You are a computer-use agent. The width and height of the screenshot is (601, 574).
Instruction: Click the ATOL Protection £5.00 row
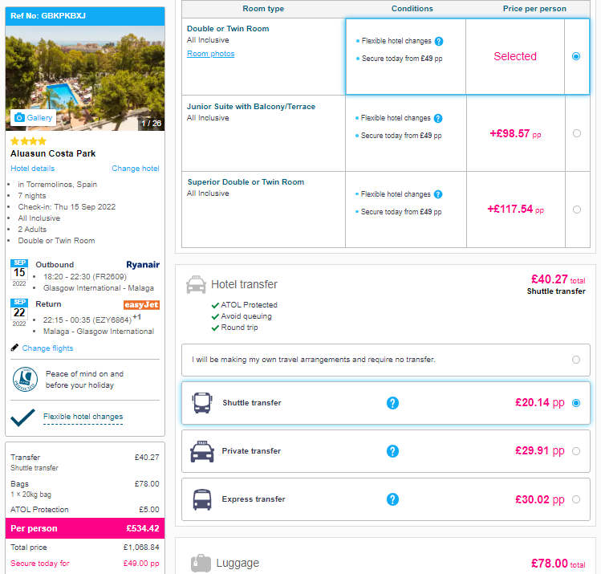pos(85,510)
